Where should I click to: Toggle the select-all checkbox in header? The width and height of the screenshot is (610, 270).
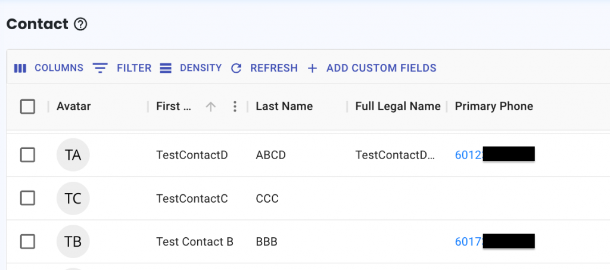(x=27, y=107)
